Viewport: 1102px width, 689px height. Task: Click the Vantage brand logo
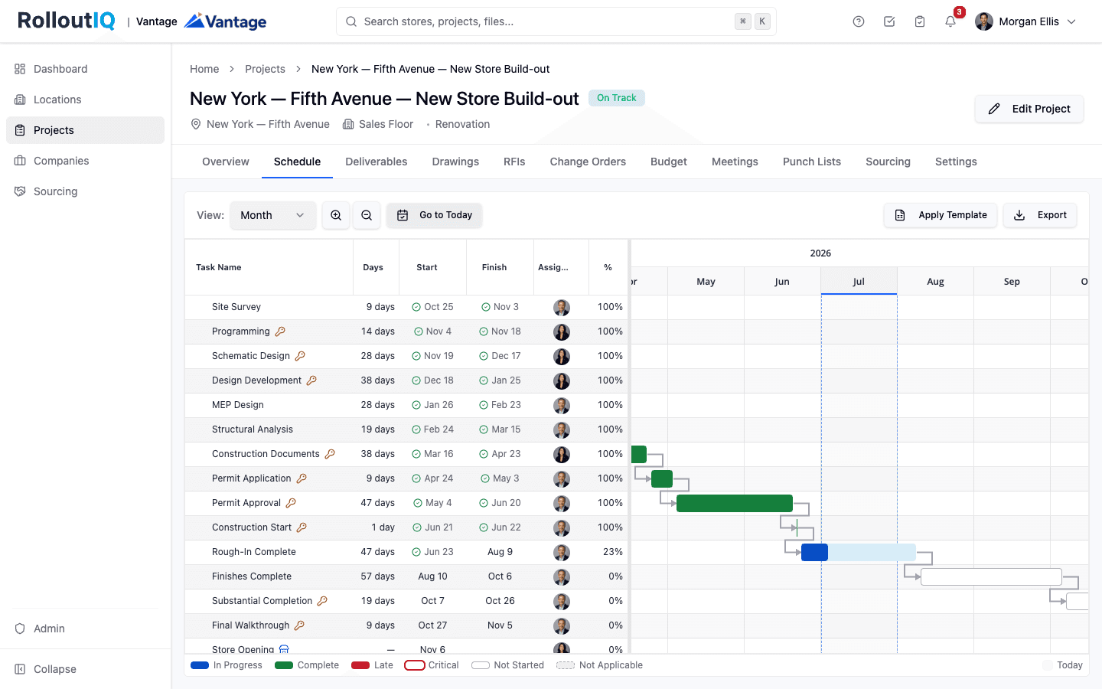225,21
